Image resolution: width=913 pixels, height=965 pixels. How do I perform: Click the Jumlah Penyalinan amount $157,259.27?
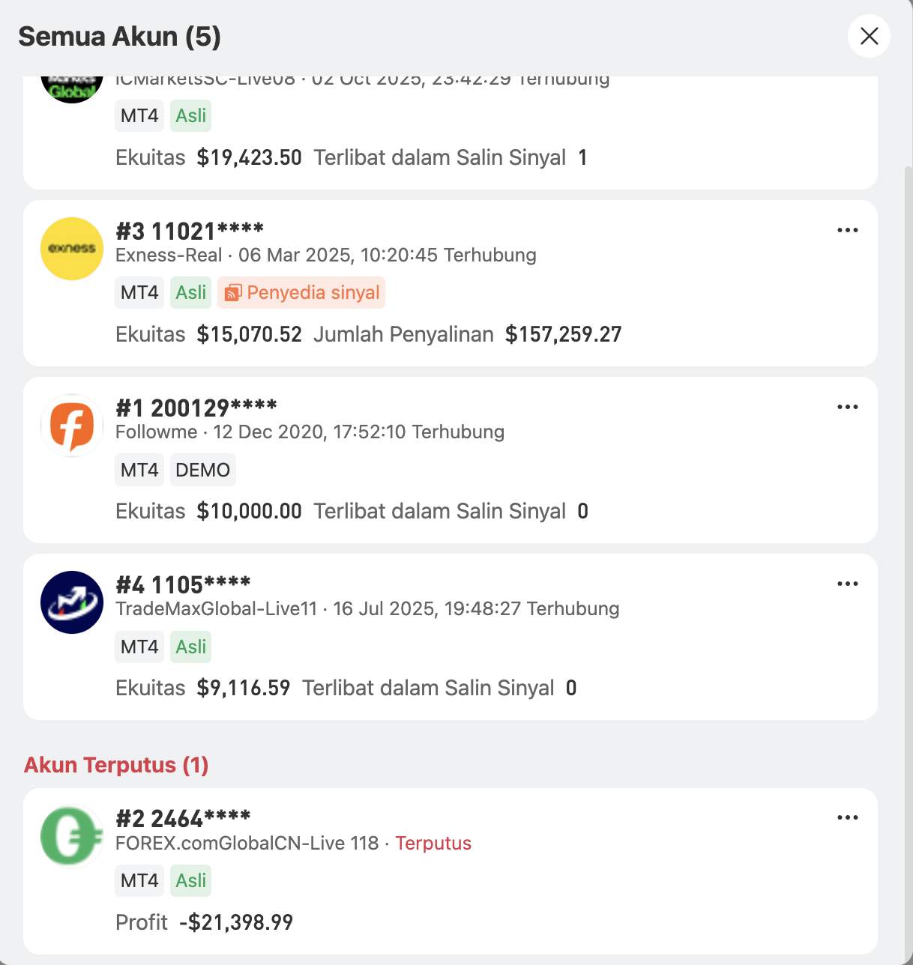point(563,334)
